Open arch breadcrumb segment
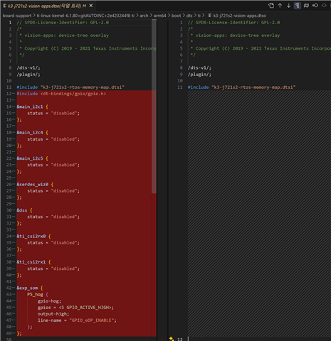 click(x=144, y=16)
